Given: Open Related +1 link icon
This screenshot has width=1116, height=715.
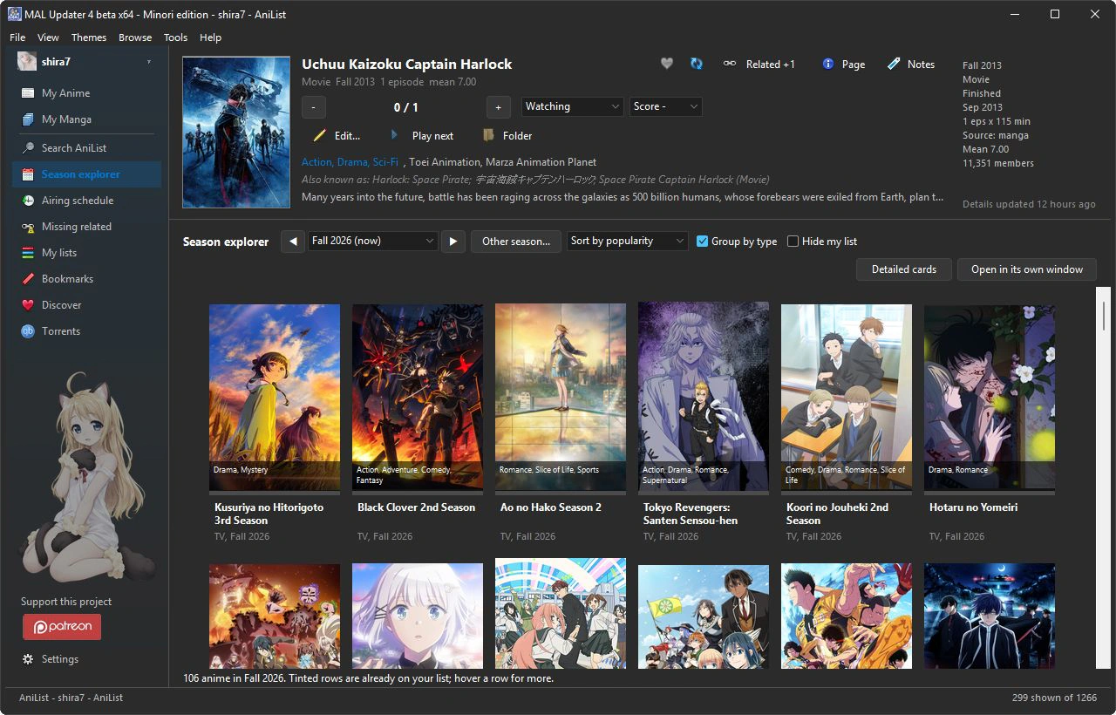Looking at the screenshot, I should (x=730, y=64).
